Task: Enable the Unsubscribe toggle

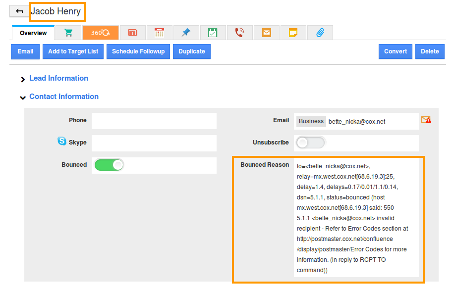Action: point(311,143)
